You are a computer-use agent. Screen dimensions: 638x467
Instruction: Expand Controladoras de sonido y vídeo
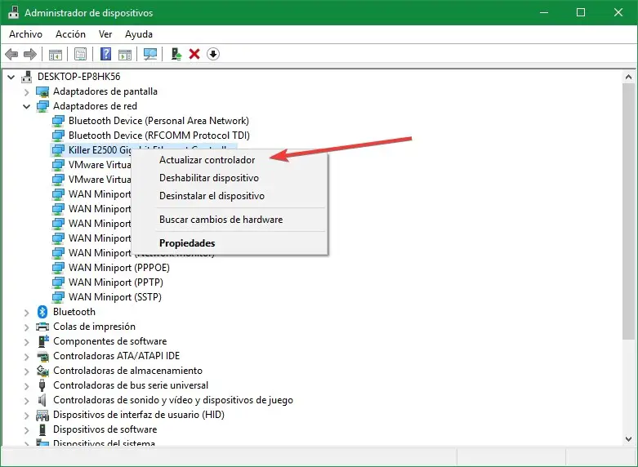[x=27, y=401]
